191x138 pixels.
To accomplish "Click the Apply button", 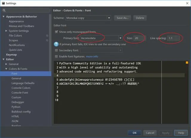I will [166, 133].
